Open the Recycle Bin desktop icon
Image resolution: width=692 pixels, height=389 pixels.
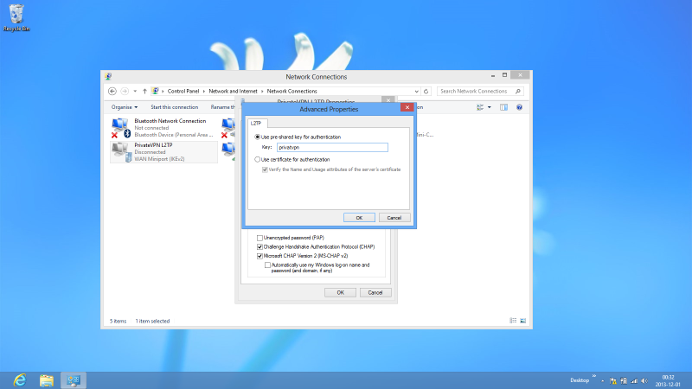(17, 16)
